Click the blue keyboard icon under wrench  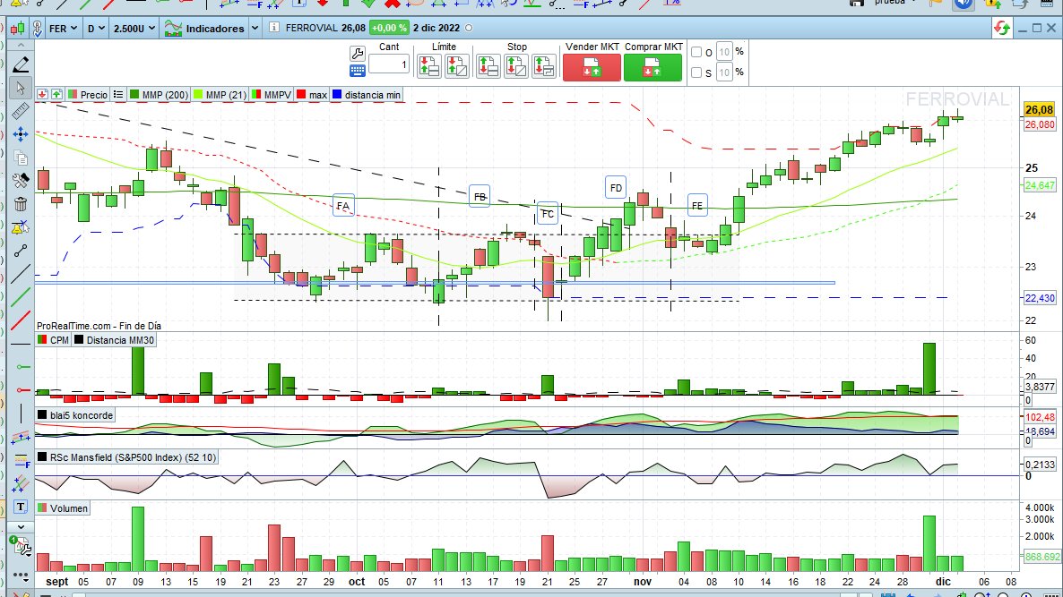point(358,71)
